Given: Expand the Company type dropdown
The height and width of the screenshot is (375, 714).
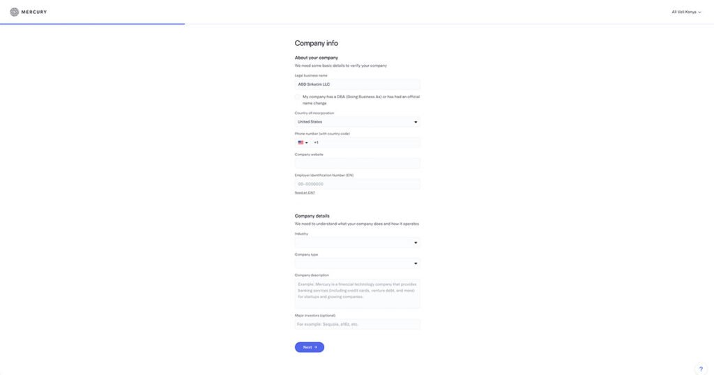Looking at the screenshot, I should (358, 263).
